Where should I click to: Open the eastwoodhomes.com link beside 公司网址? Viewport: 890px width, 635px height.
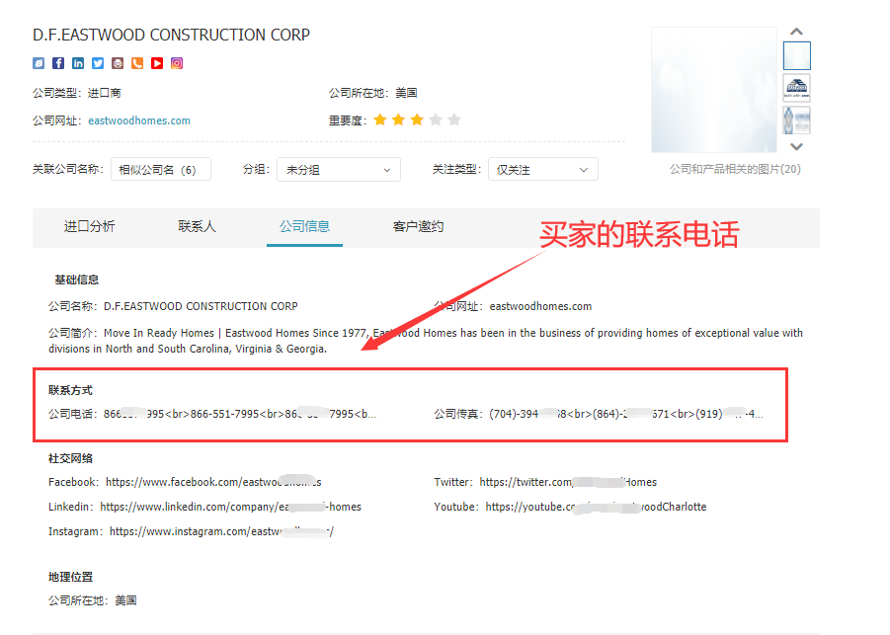[x=139, y=120]
